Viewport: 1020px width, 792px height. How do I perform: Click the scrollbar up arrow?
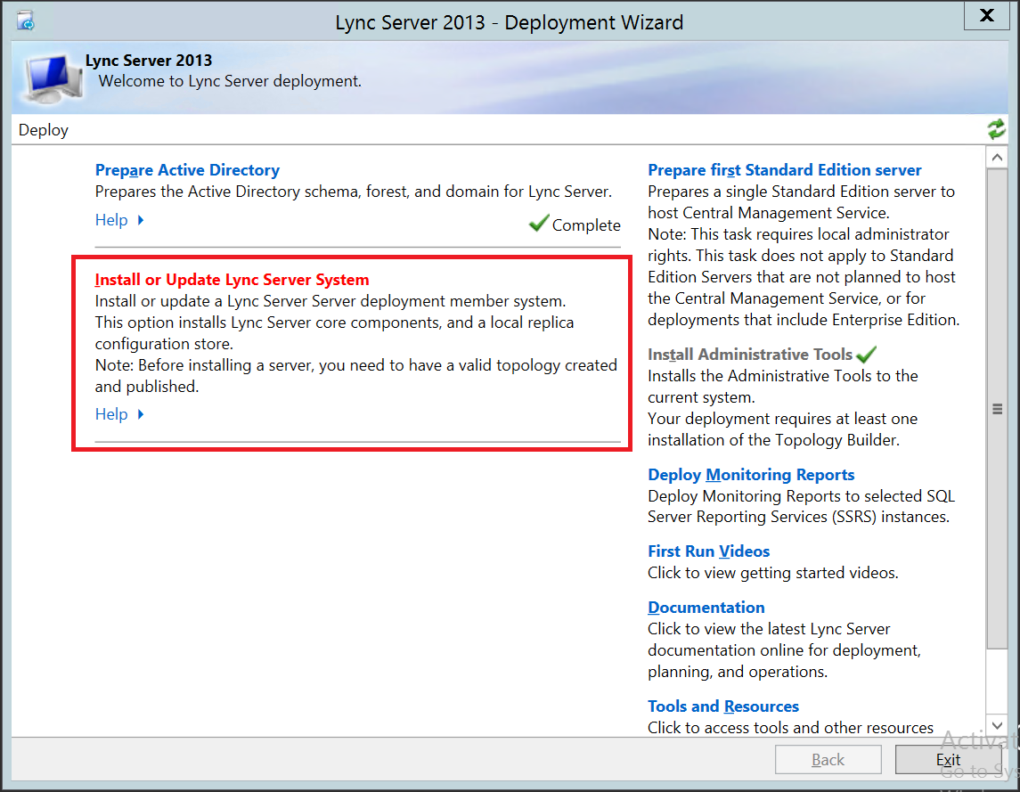[x=997, y=158]
